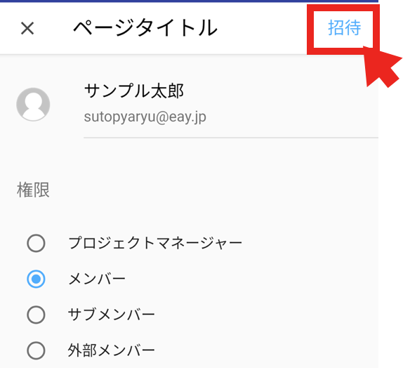Click the プロジェクトマネージャー label text

[155, 243]
